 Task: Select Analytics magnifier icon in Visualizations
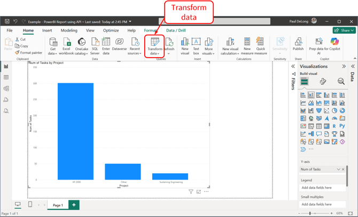pos(341,81)
